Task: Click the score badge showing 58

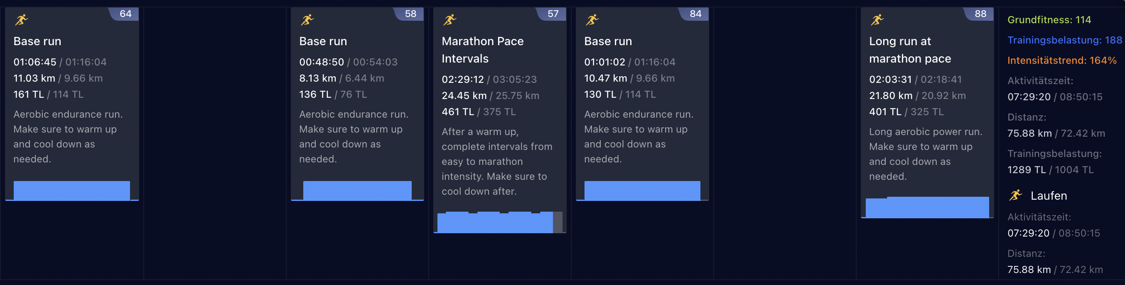Action: (x=409, y=14)
